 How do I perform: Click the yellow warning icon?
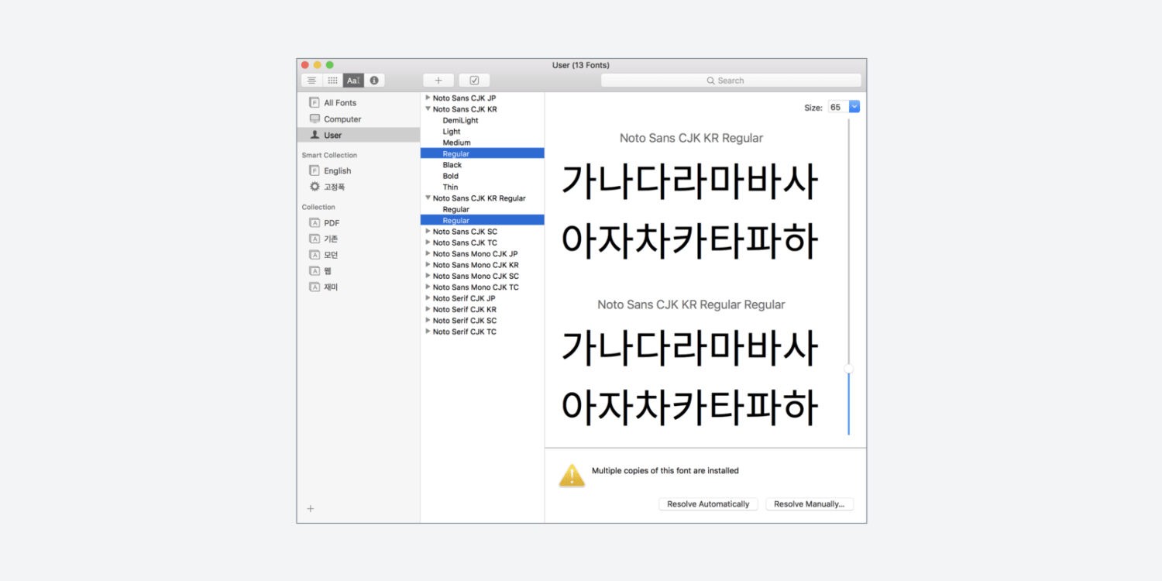572,476
